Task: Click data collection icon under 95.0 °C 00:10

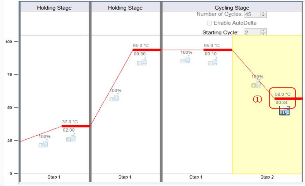Action: [213, 61]
